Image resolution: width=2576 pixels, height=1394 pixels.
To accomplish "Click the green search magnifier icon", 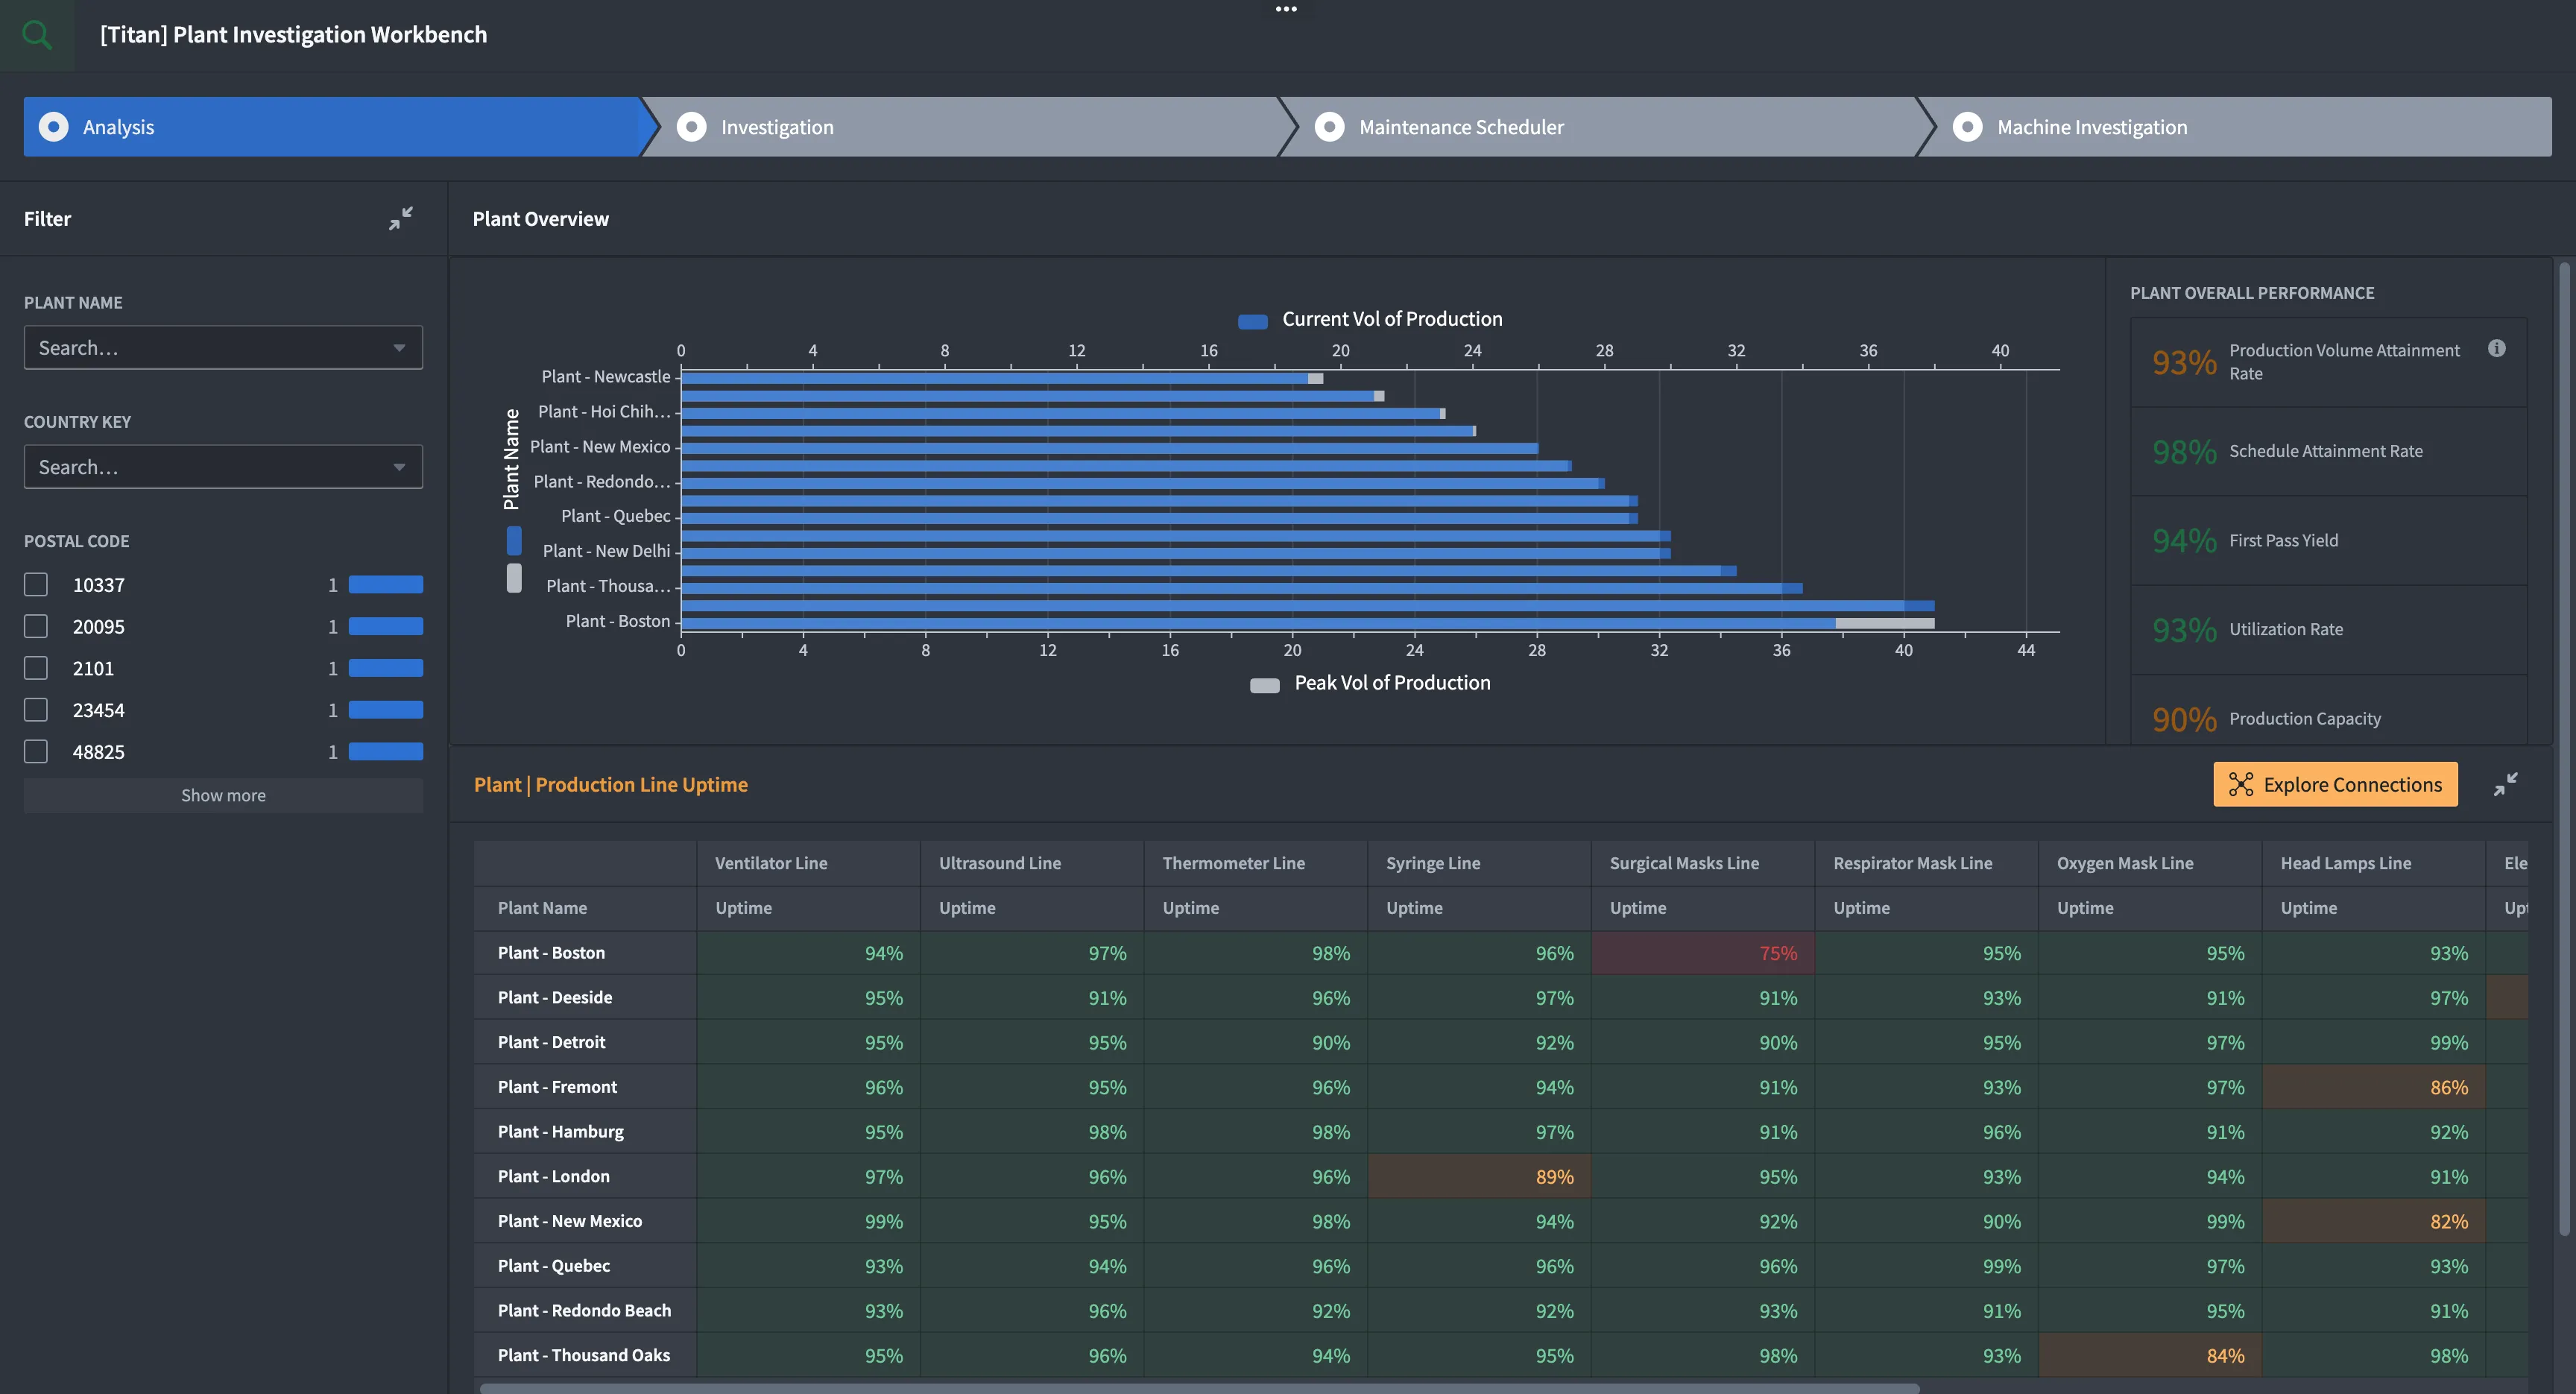I will 37,35.
